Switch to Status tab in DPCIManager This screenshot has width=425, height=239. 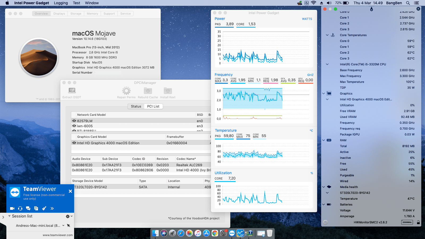click(x=136, y=106)
